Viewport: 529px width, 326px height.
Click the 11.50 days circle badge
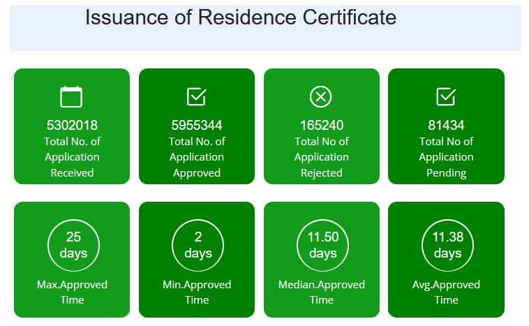click(322, 244)
